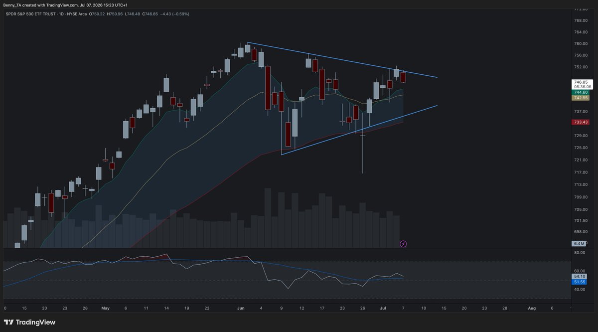Image resolution: width=598 pixels, height=332 pixels.
Task: Click the 721.00 price axis label
Action: pyautogui.click(x=581, y=160)
